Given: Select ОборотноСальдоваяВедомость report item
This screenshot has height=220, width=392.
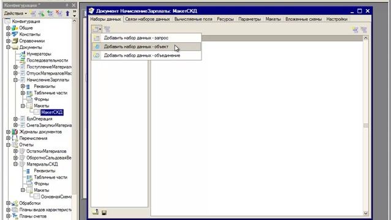Looking at the screenshot, I should point(49,158).
